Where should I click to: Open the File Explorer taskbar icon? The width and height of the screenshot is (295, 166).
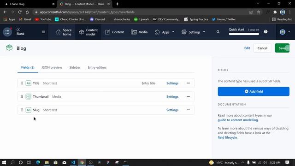(x=47, y=162)
